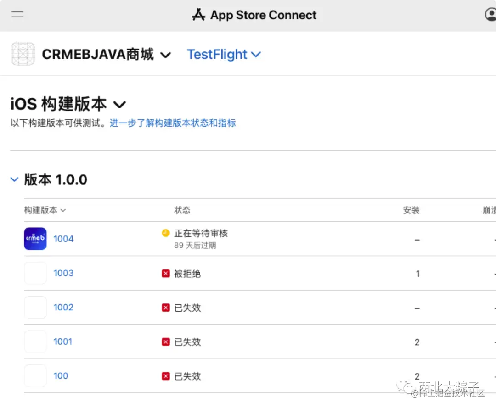Click the yellow waiting-for-review status icon

pyautogui.click(x=166, y=233)
